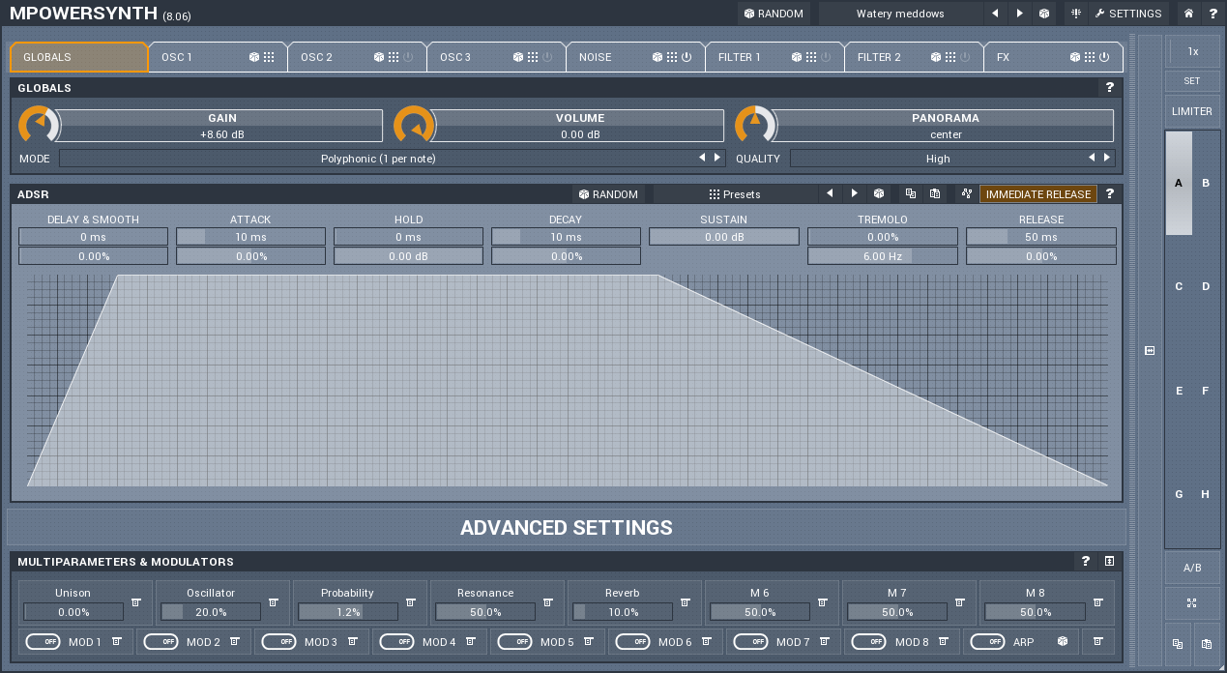
Task: Enable the MOD 1 switch
Action: 43,641
